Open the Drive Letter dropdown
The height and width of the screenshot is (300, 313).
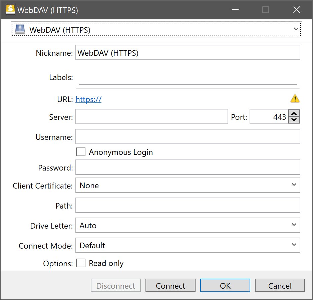coord(188,225)
